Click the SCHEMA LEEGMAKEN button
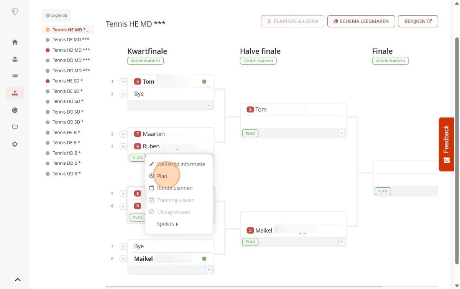The height and width of the screenshot is (289, 460). pyautogui.click(x=361, y=21)
